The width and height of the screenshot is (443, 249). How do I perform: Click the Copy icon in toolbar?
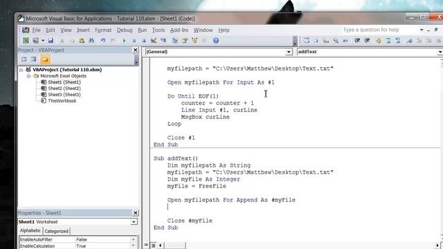point(72,41)
